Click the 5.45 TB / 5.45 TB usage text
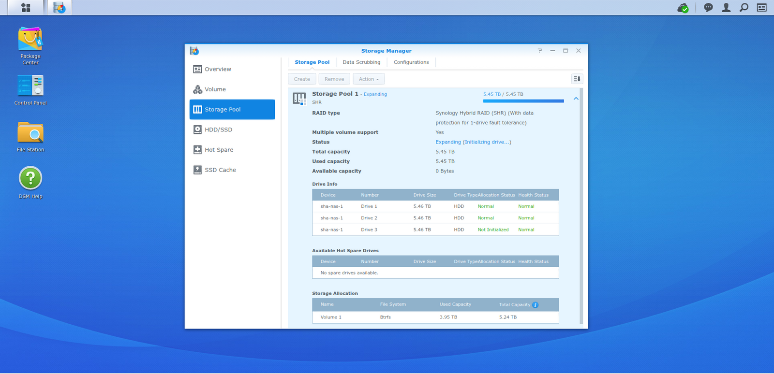 (x=503, y=94)
